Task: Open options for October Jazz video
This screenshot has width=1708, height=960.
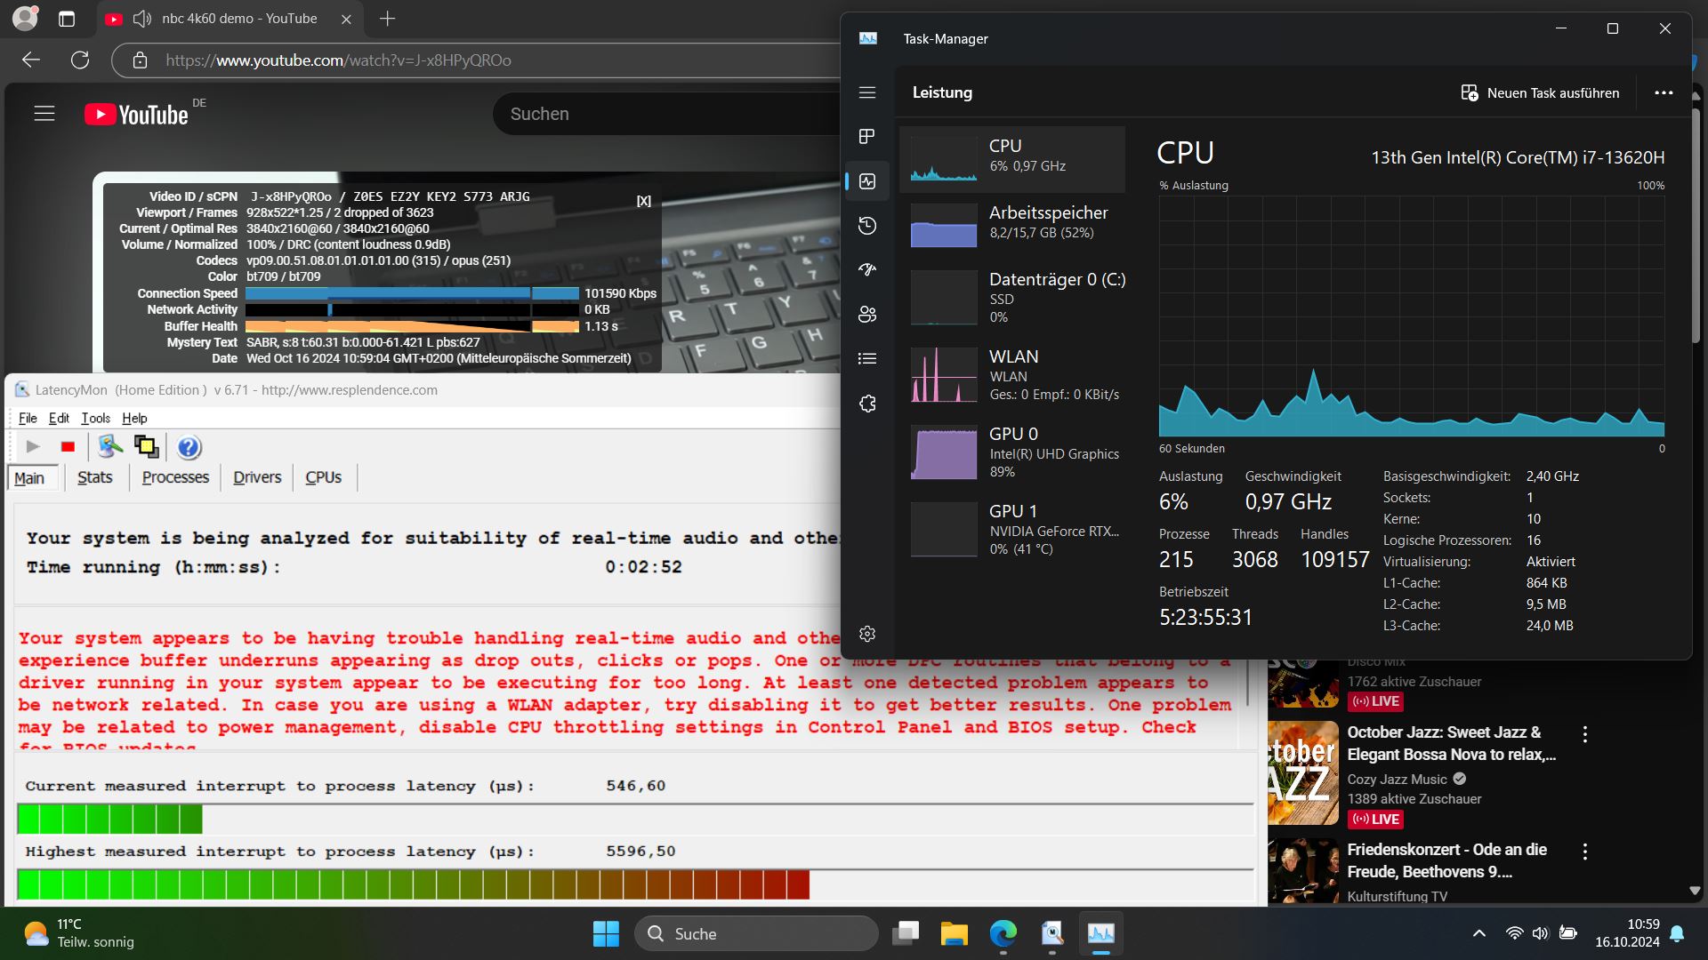Action: (x=1584, y=734)
